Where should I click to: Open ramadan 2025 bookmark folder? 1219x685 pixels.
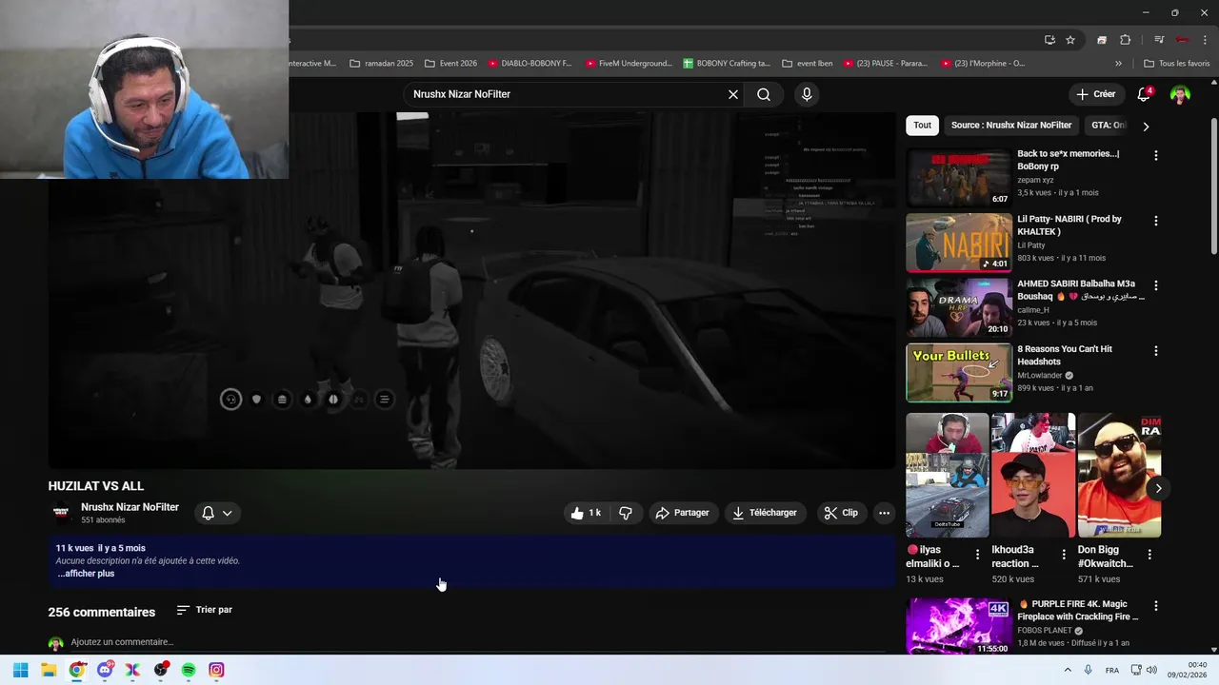coord(382,64)
